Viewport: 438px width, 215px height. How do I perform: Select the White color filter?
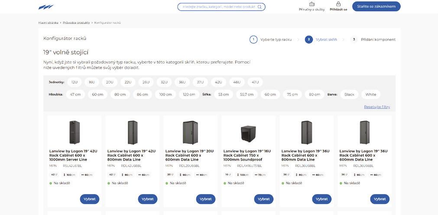click(371, 94)
